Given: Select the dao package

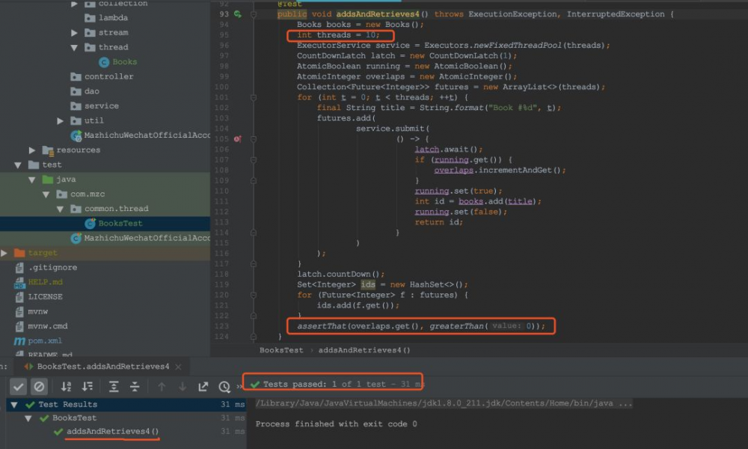Looking at the screenshot, I should tap(91, 91).
